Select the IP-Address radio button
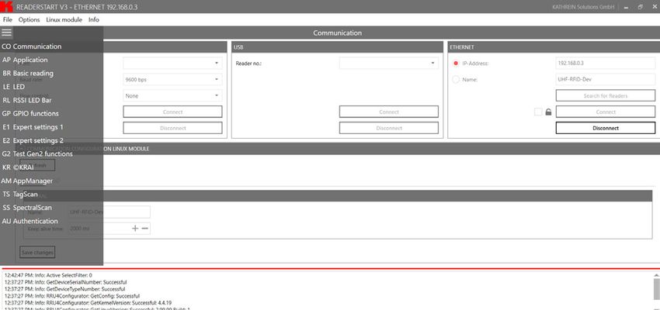 (x=456, y=64)
